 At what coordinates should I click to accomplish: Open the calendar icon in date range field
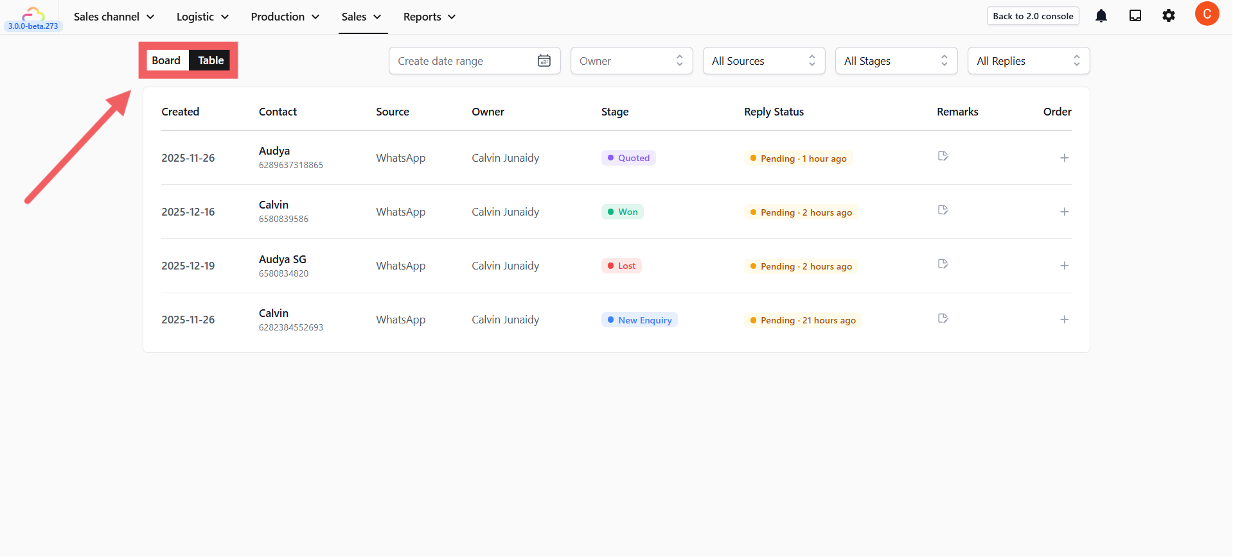click(544, 61)
